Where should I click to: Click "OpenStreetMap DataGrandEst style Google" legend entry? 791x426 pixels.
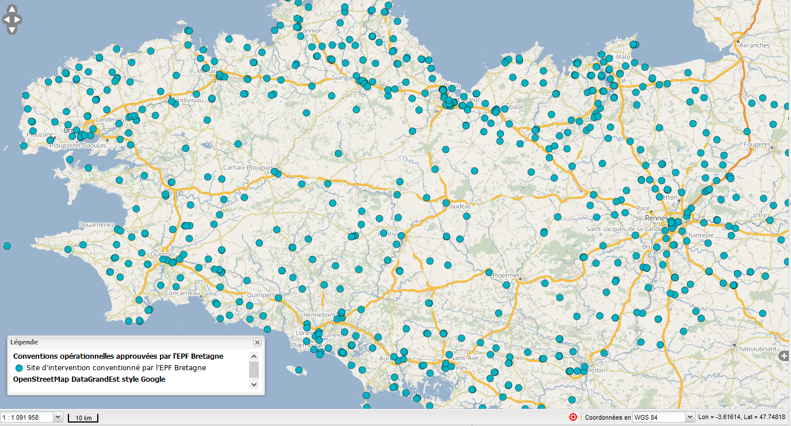(x=89, y=379)
